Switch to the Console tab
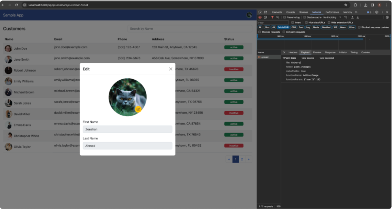Image resolution: width=392 pixels, height=209 pixels. tap(290, 12)
